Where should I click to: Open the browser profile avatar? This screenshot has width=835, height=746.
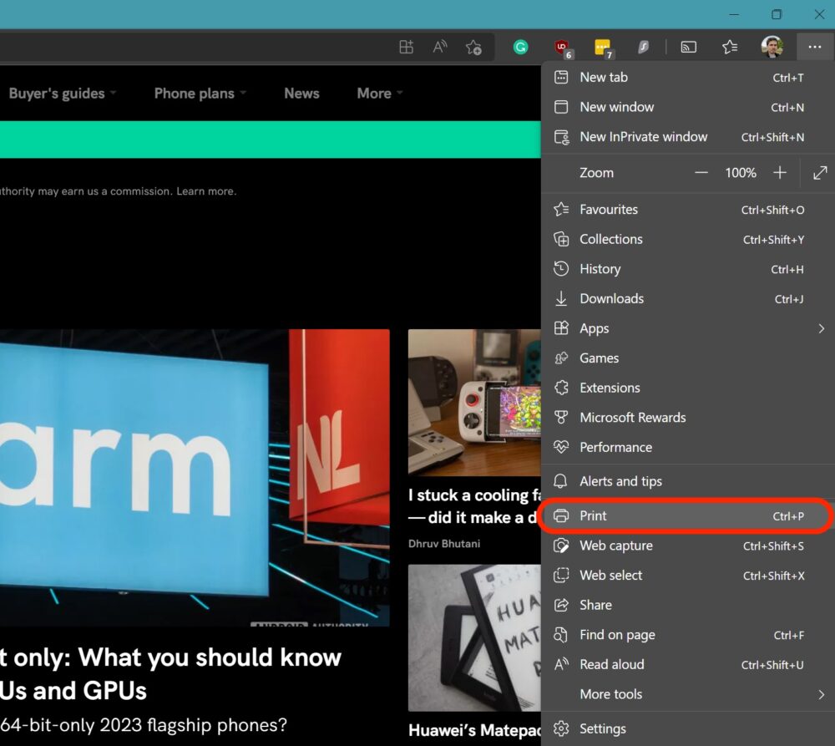point(772,47)
